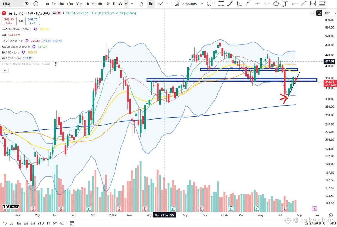Switch chart to Line style
This screenshot has height=227, width=337.
point(160,4)
